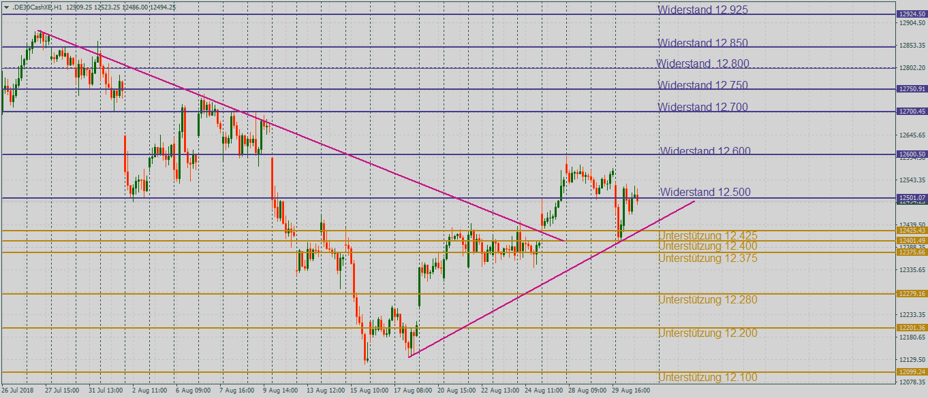Image resolution: width=928 pixels, height=398 pixels.
Task: Click the 12700.45 price tag
Action: (912, 112)
